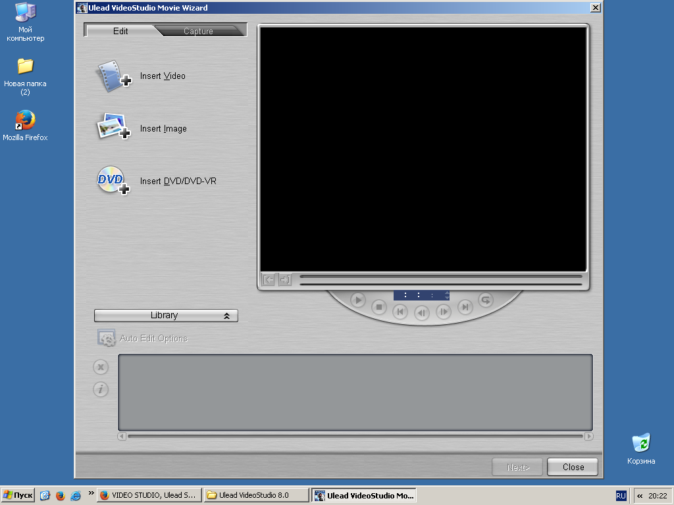Expand the Library panel
Image resolution: width=674 pixels, height=505 pixels.
(x=166, y=316)
